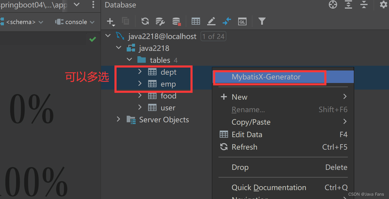Open the <schema> dropdown

(x=22, y=22)
